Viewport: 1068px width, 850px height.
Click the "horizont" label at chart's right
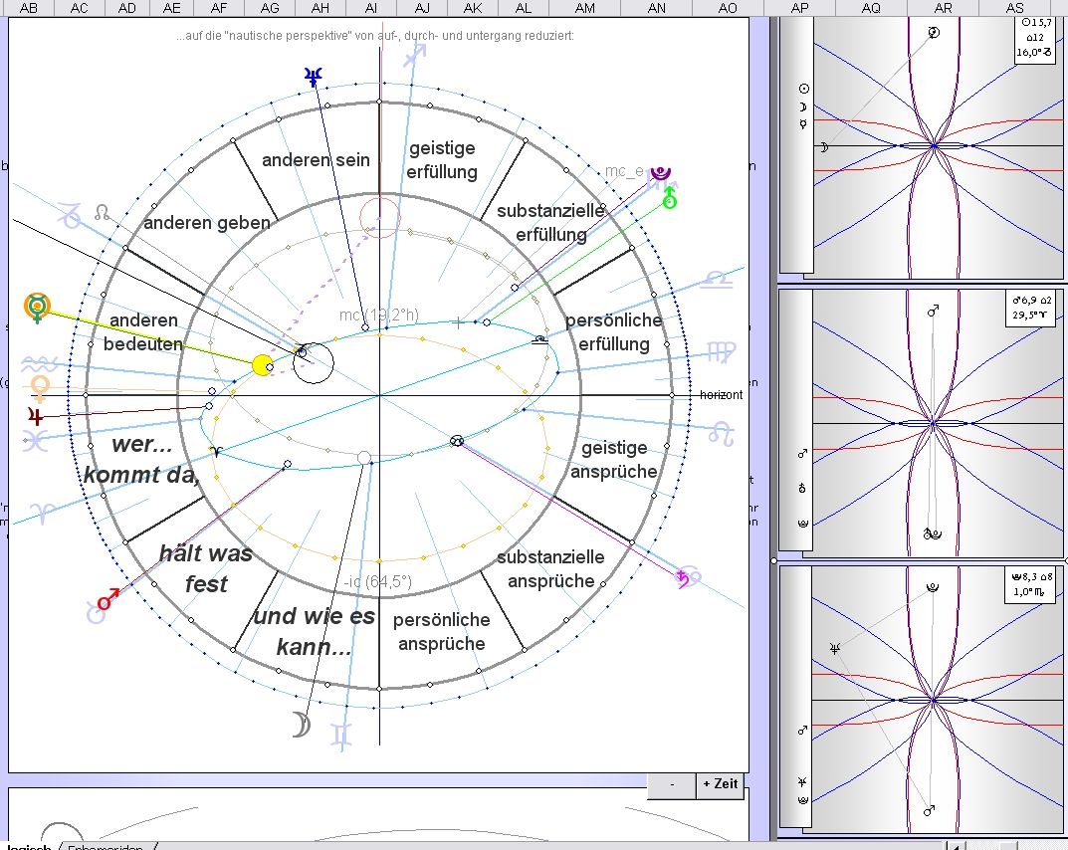point(722,395)
